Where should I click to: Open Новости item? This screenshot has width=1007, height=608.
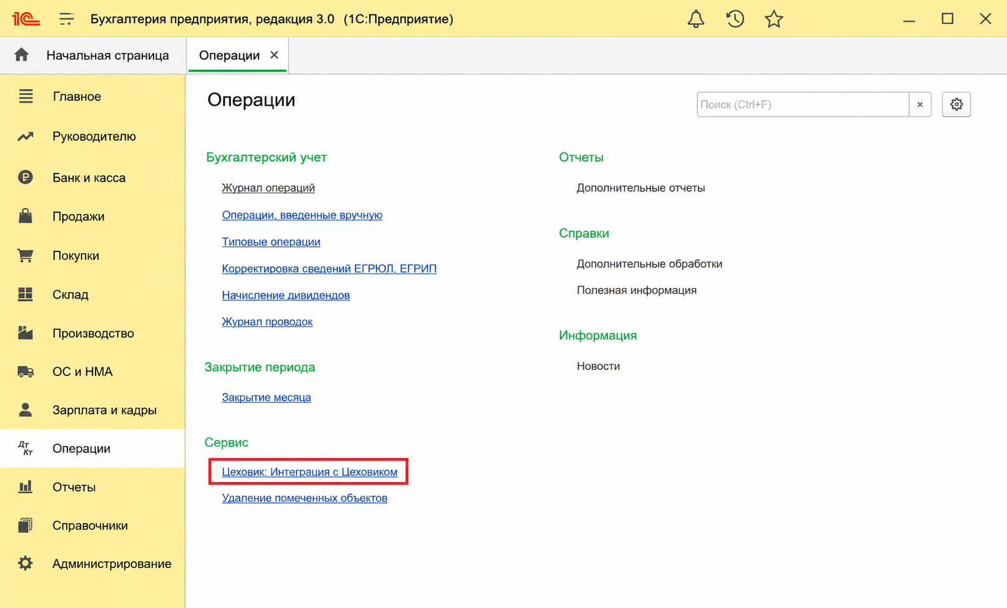pyautogui.click(x=598, y=366)
